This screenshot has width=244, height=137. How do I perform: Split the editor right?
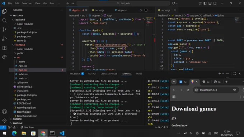[146, 10]
